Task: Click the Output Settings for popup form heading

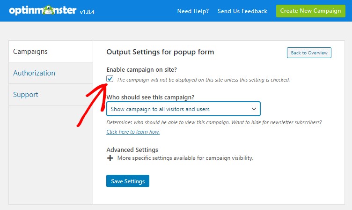Action: click(160, 52)
